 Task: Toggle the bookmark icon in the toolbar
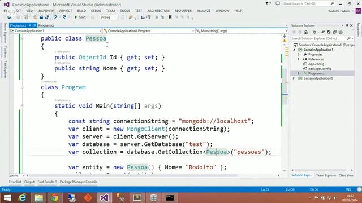point(170,17)
